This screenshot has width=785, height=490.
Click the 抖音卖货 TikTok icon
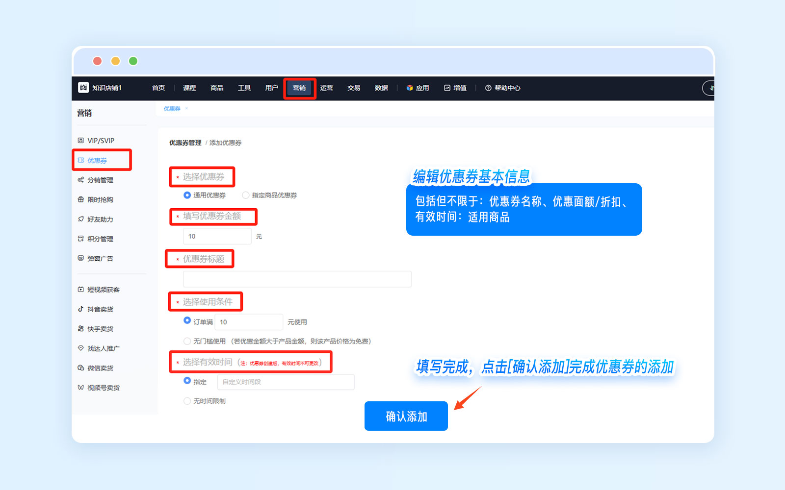click(x=81, y=309)
